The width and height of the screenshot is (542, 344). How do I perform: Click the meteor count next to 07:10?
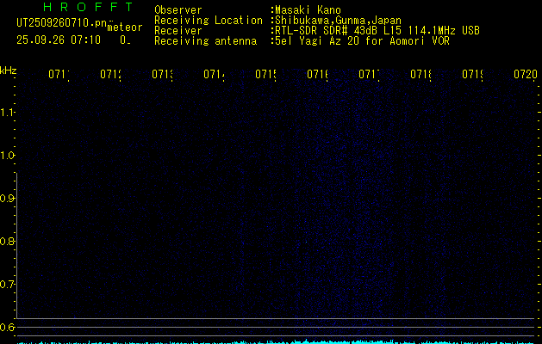(x=125, y=40)
